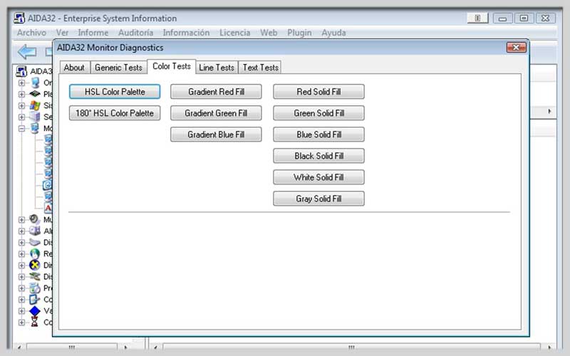Image resolution: width=570 pixels, height=356 pixels.
Task: Select the Windows flag icon beside 'Sis'
Action: [35, 105]
